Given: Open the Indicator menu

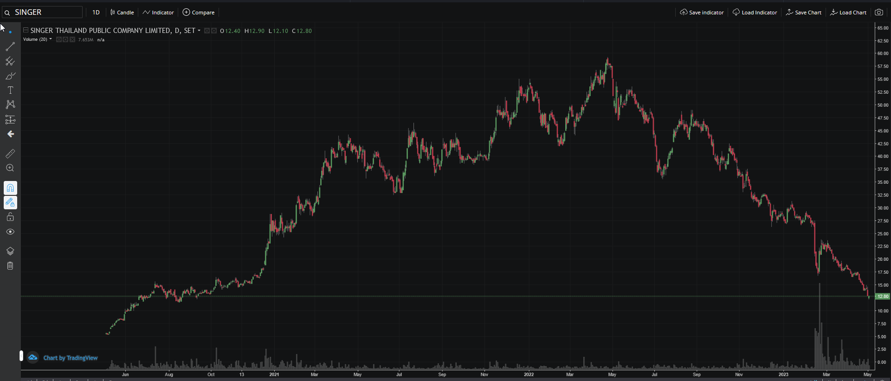Looking at the screenshot, I should coord(158,13).
